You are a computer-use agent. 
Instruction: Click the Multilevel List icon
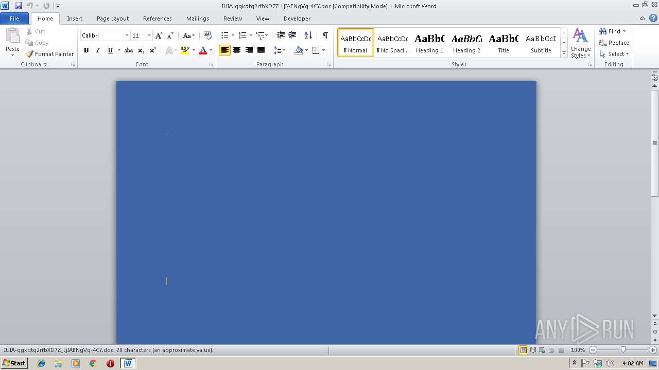[261, 35]
